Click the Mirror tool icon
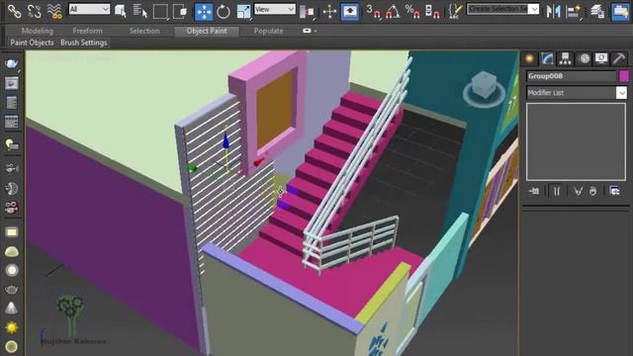 pyautogui.click(x=553, y=12)
